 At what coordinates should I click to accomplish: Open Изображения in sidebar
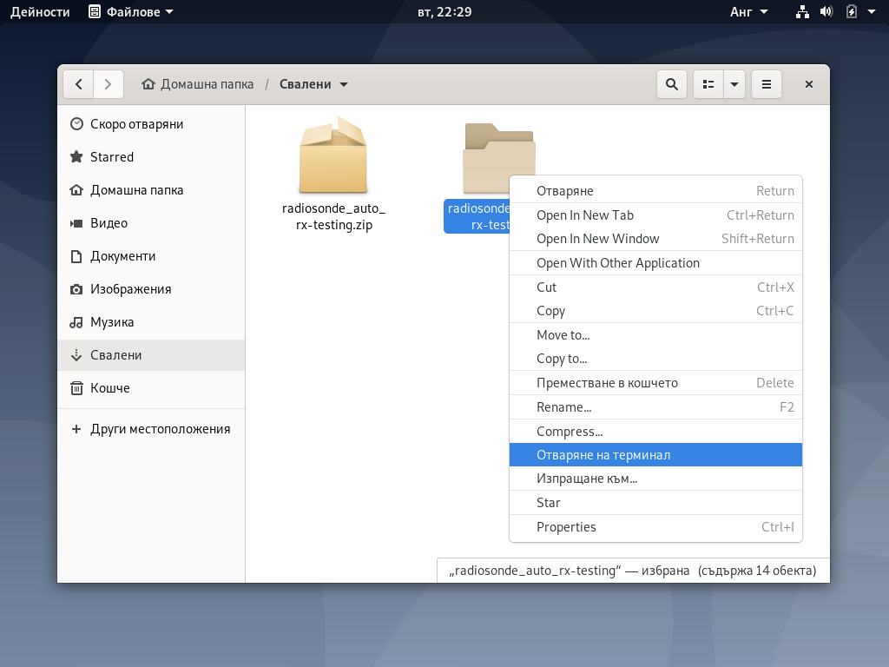point(151,289)
